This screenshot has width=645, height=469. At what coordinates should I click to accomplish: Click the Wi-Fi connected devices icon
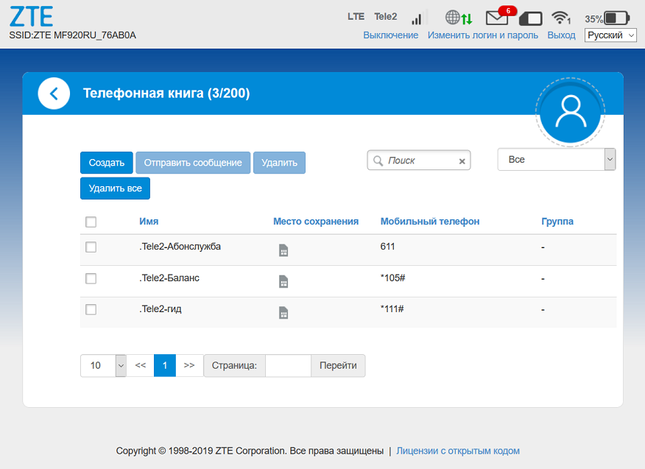pyautogui.click(x=561, y=18)
